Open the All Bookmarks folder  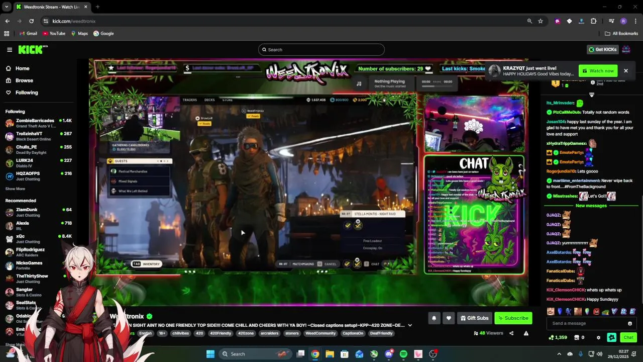tap(621, 34)
